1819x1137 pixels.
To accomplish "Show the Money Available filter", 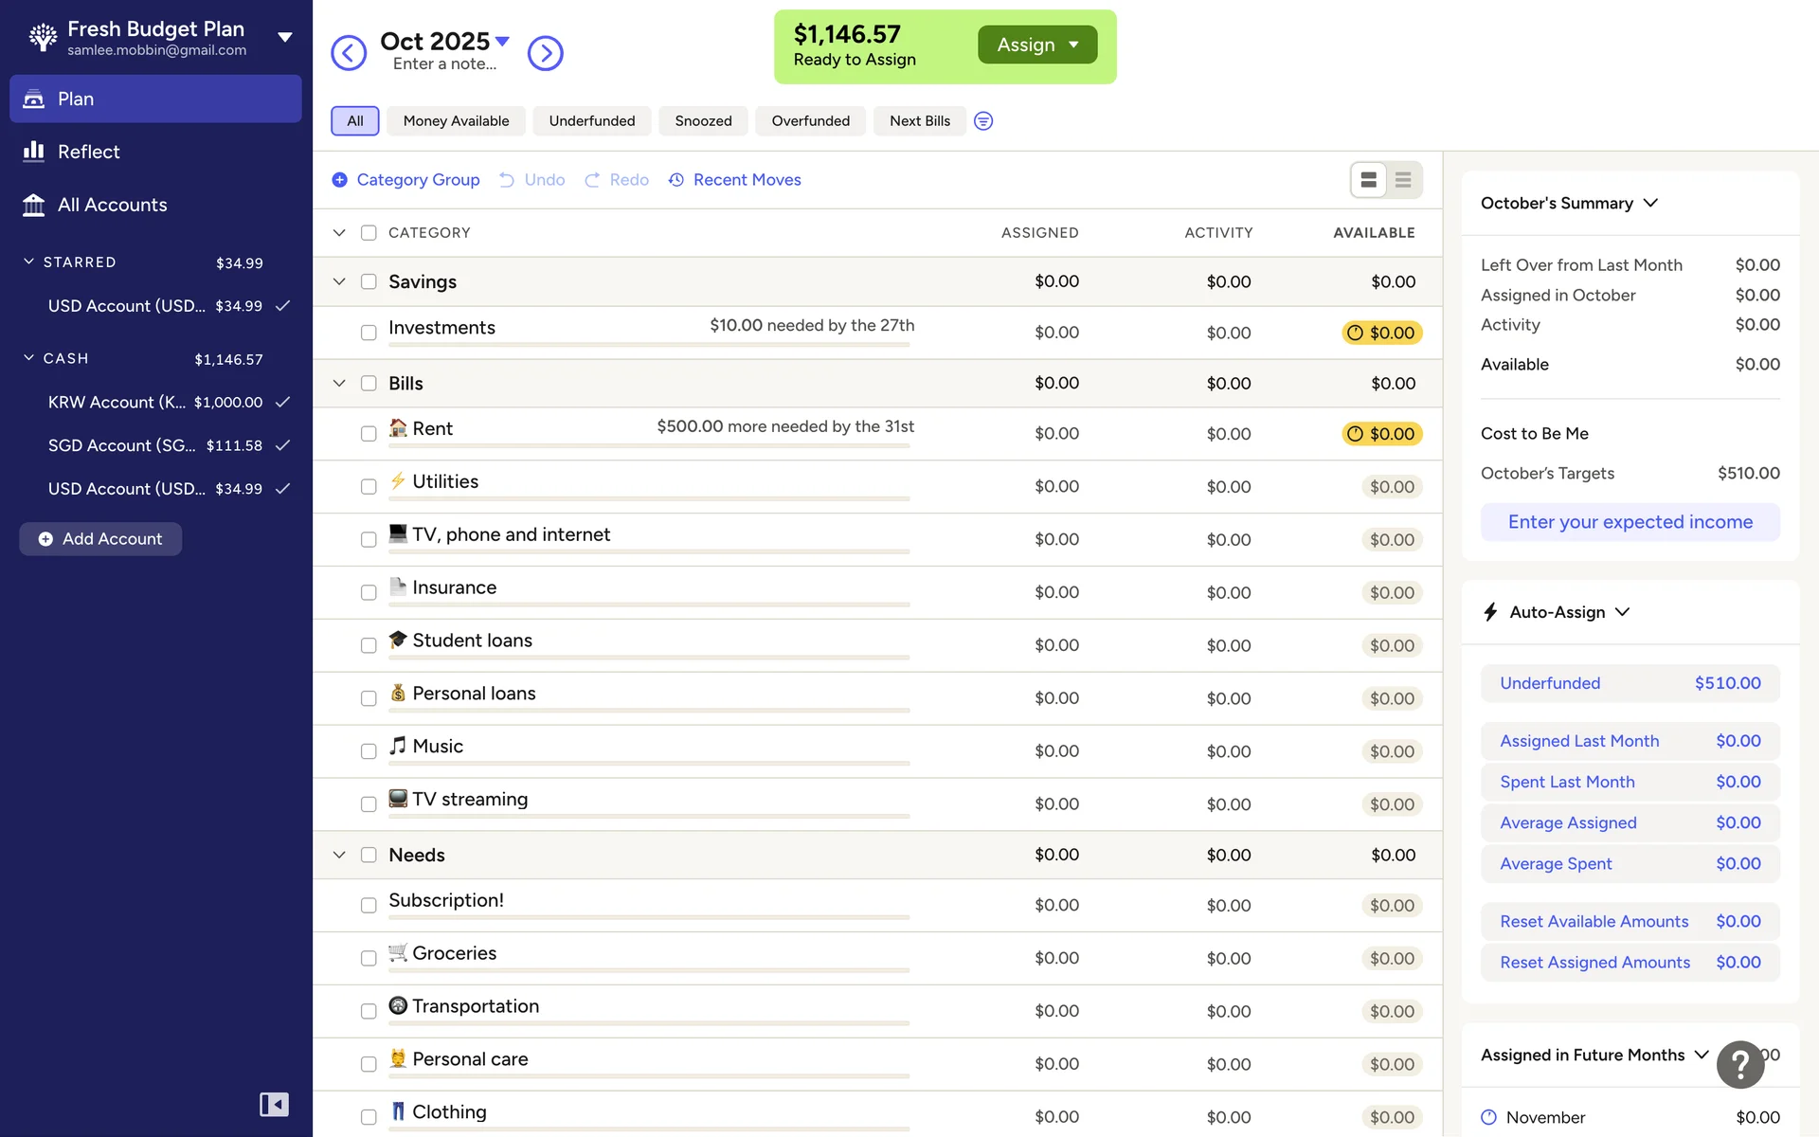I will tap(456, 121).
